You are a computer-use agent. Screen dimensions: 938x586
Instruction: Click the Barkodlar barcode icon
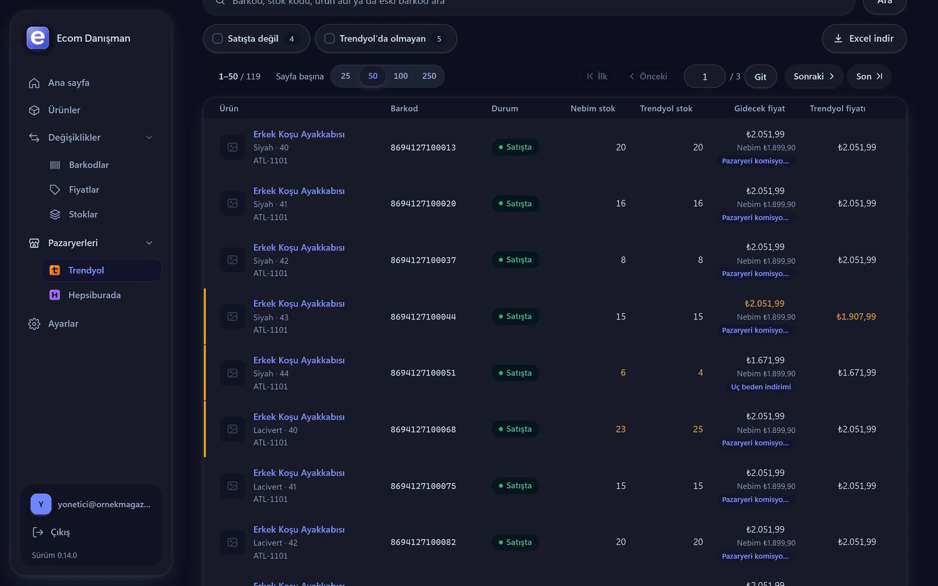(x=55, y=165)
